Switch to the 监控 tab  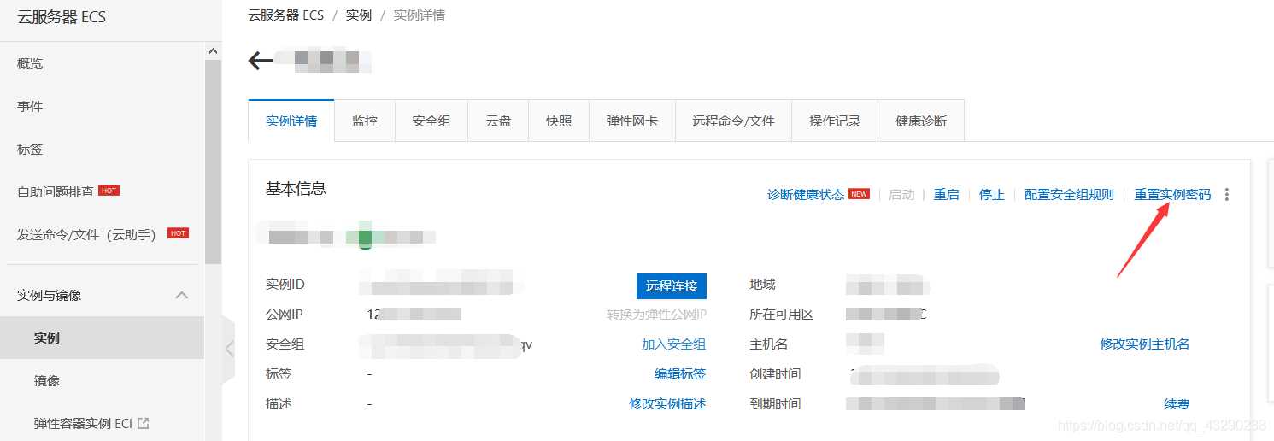[365, 121]
